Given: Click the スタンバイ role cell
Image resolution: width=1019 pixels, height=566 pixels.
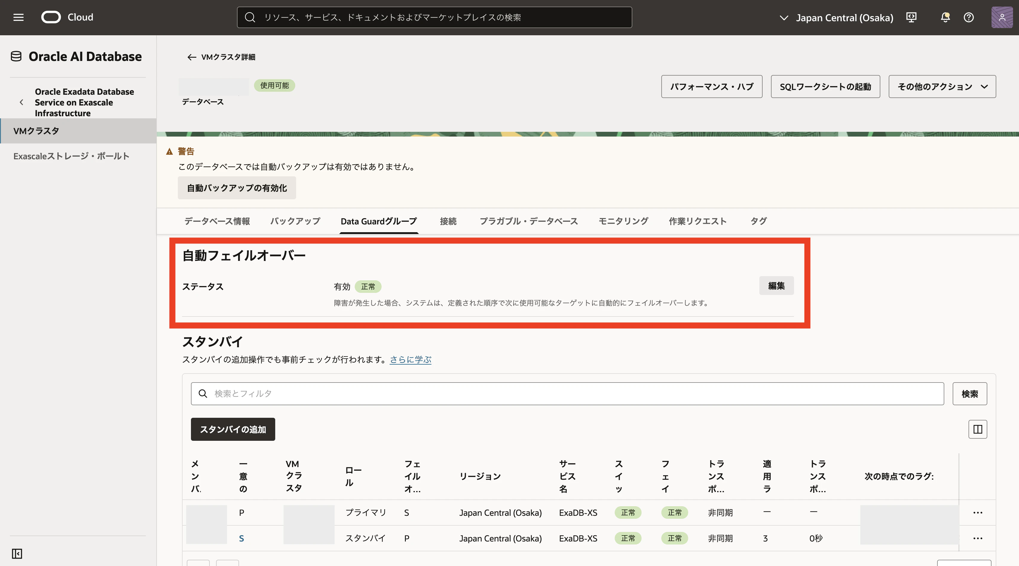Looking at the screenshot, I should [365, 538].
